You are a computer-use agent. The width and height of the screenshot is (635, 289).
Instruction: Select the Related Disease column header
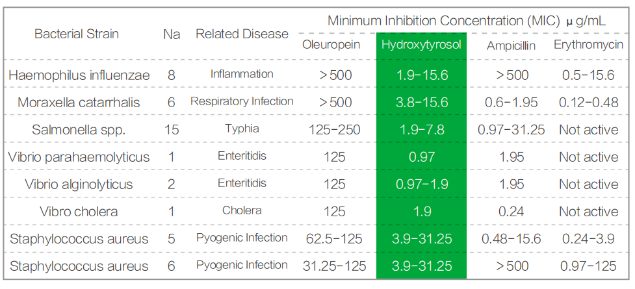[x=242, y=34]
